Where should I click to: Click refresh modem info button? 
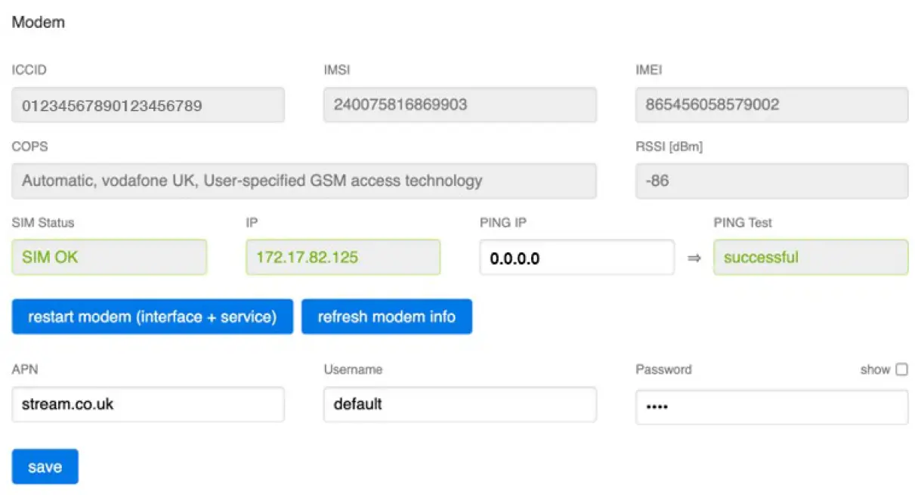(x=386, y=317)
